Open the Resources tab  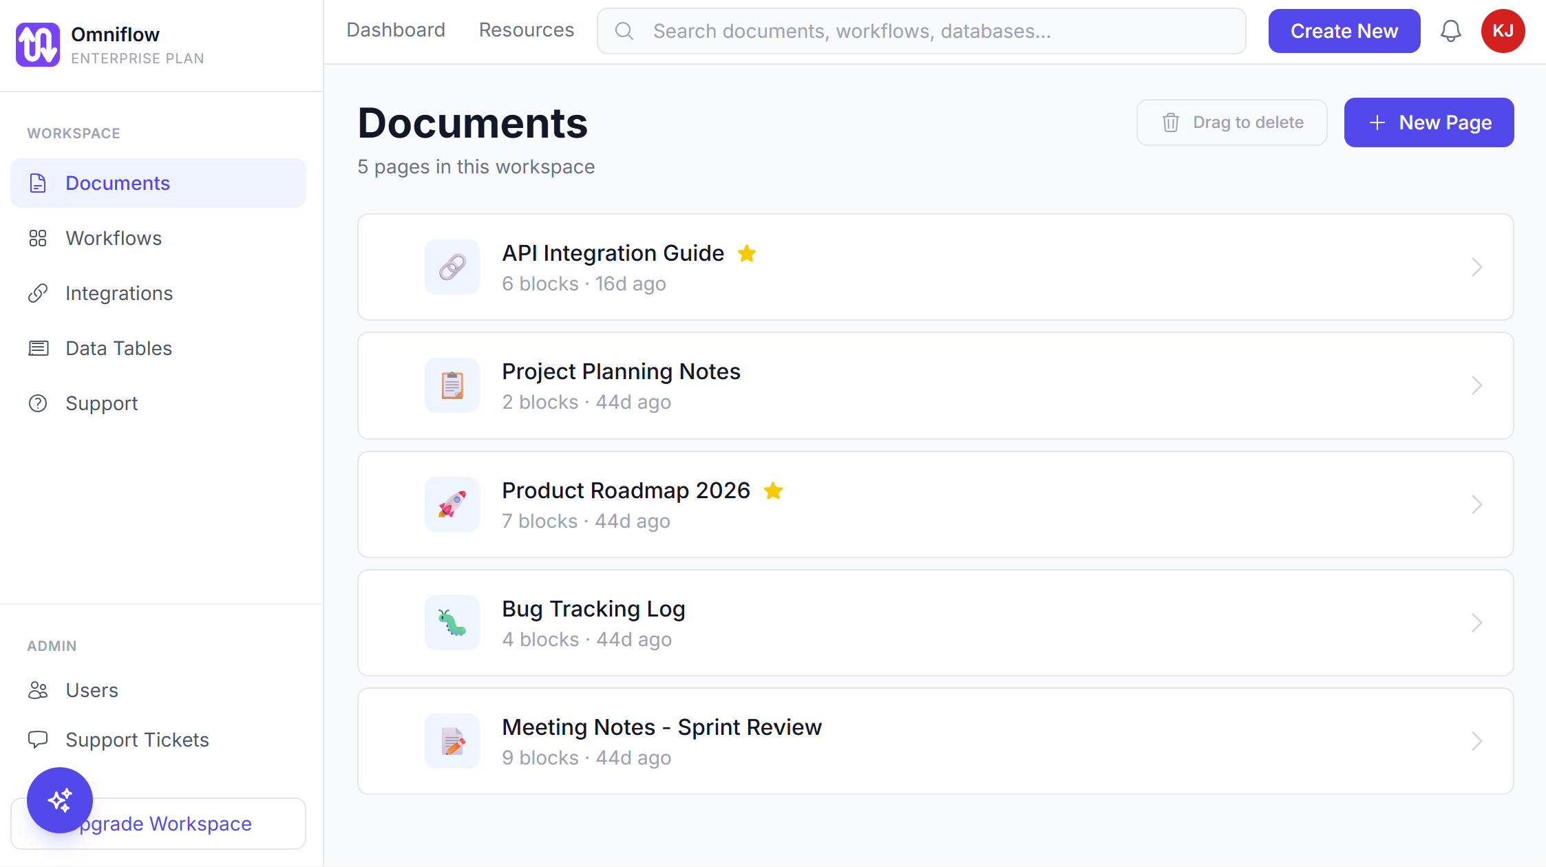pyautogui.click(x=527, y=30)
